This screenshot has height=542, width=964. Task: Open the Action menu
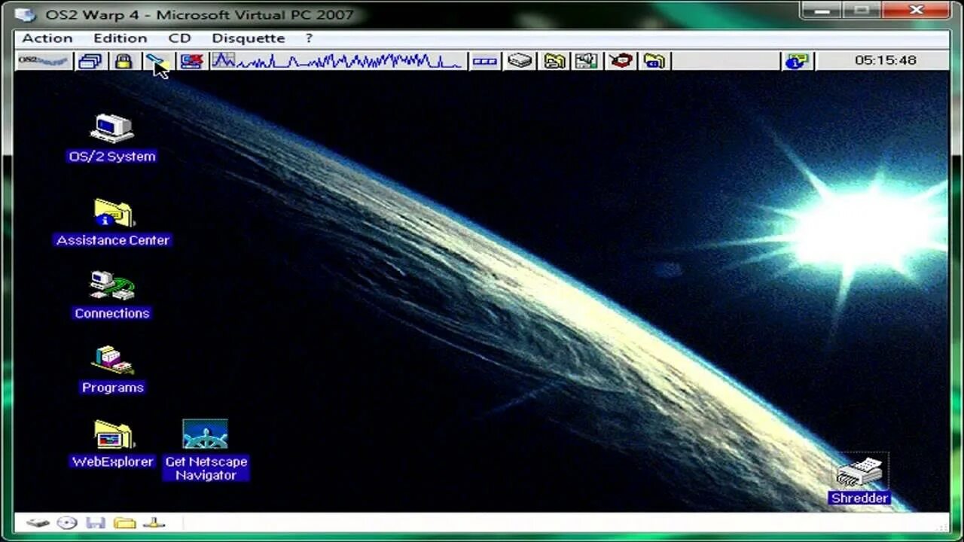point(47,38)
